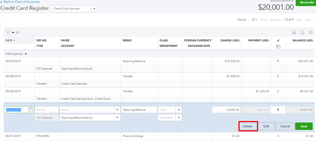Select the 05/09/2019 transaction date
Image resolution: width=316 pixels, height=141 pixels.
click(13, 61)
